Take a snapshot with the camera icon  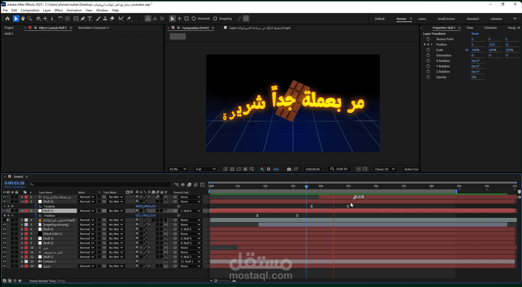[x=289, y=169]
